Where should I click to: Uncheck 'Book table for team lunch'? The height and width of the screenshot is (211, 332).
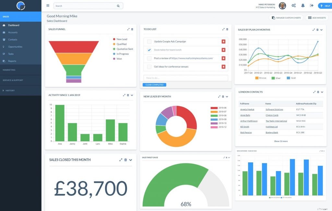click(x=149, y=50)
